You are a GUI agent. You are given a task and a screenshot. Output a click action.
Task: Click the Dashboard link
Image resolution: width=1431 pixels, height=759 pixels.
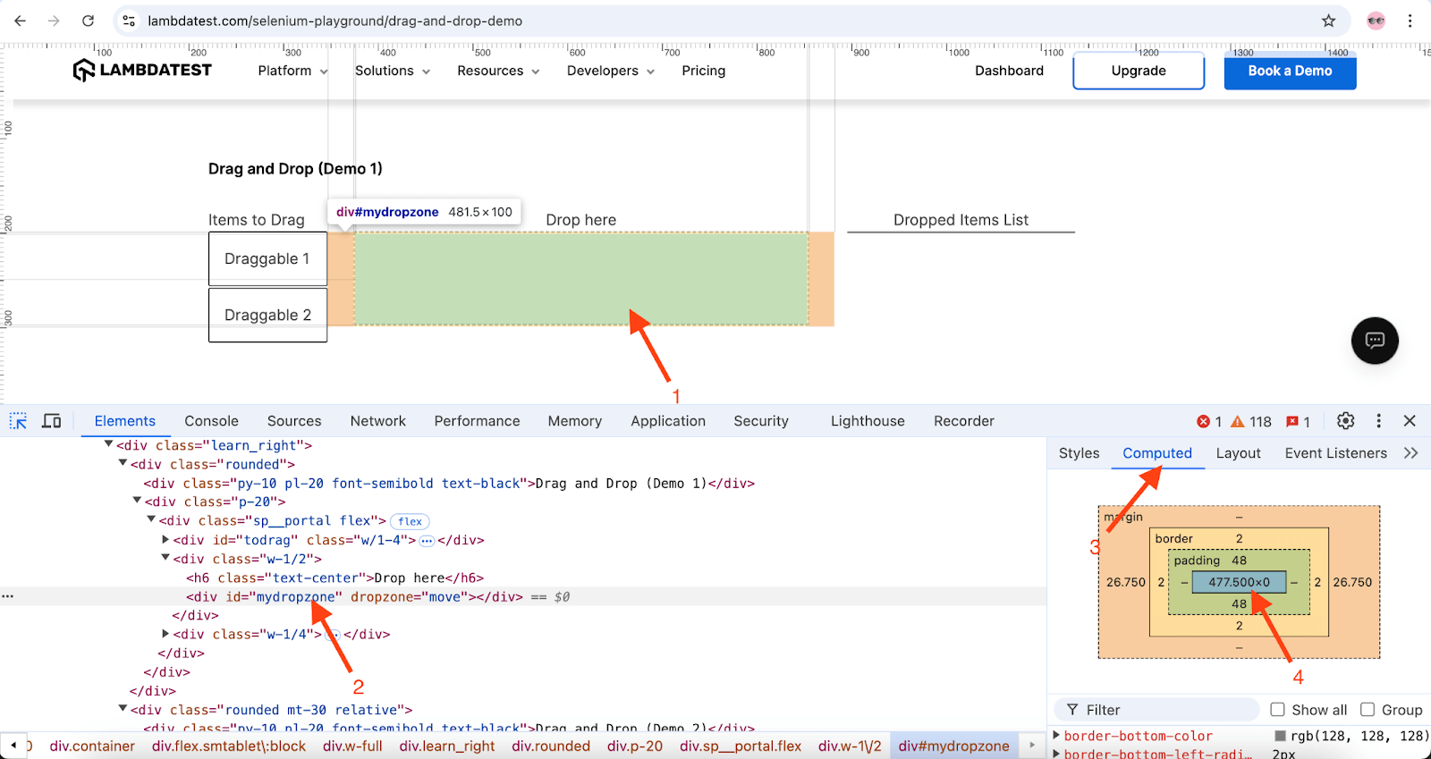click(x=1009, y=71)
